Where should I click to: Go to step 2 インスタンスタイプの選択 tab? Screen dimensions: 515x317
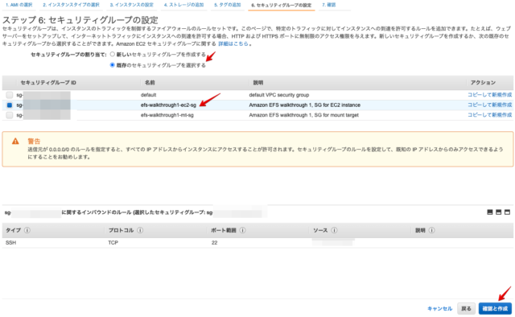click(71, 5)
